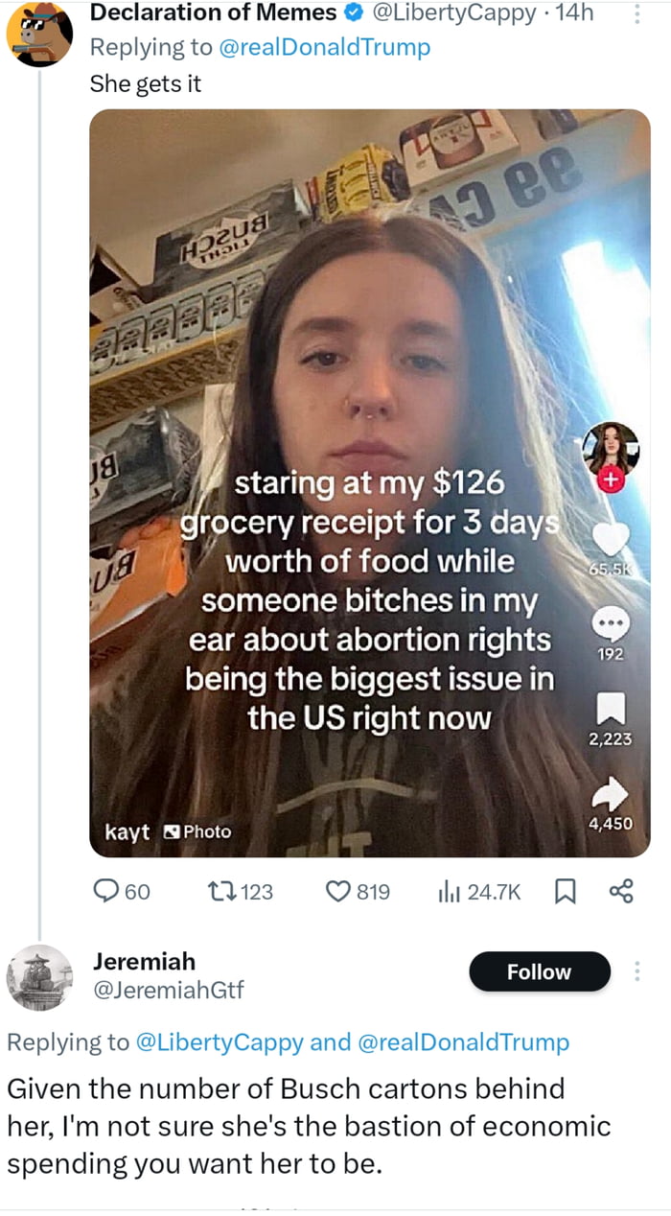This screenshot has width=671, height=1216.
Task: Tap the TikTok share arrow with 4,450
Action: pos(611,793)
